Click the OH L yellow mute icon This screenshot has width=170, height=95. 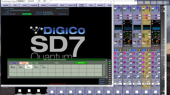pyautogui.click(x=120, y=50)
